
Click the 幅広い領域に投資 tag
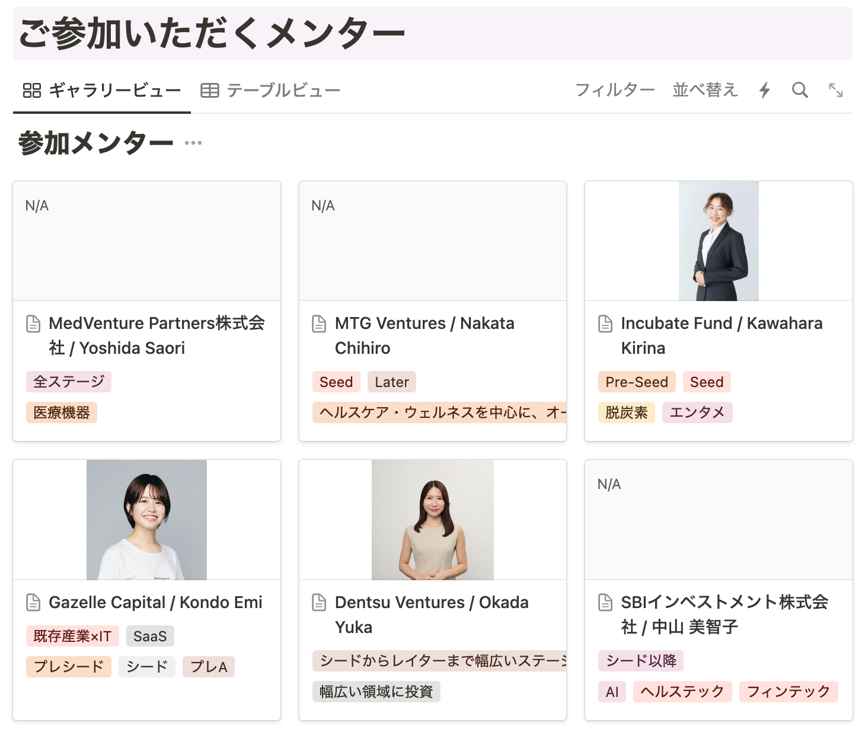[376, 692]
